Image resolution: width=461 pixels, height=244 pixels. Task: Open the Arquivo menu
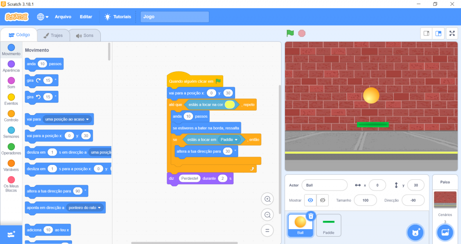coord(63,17)
